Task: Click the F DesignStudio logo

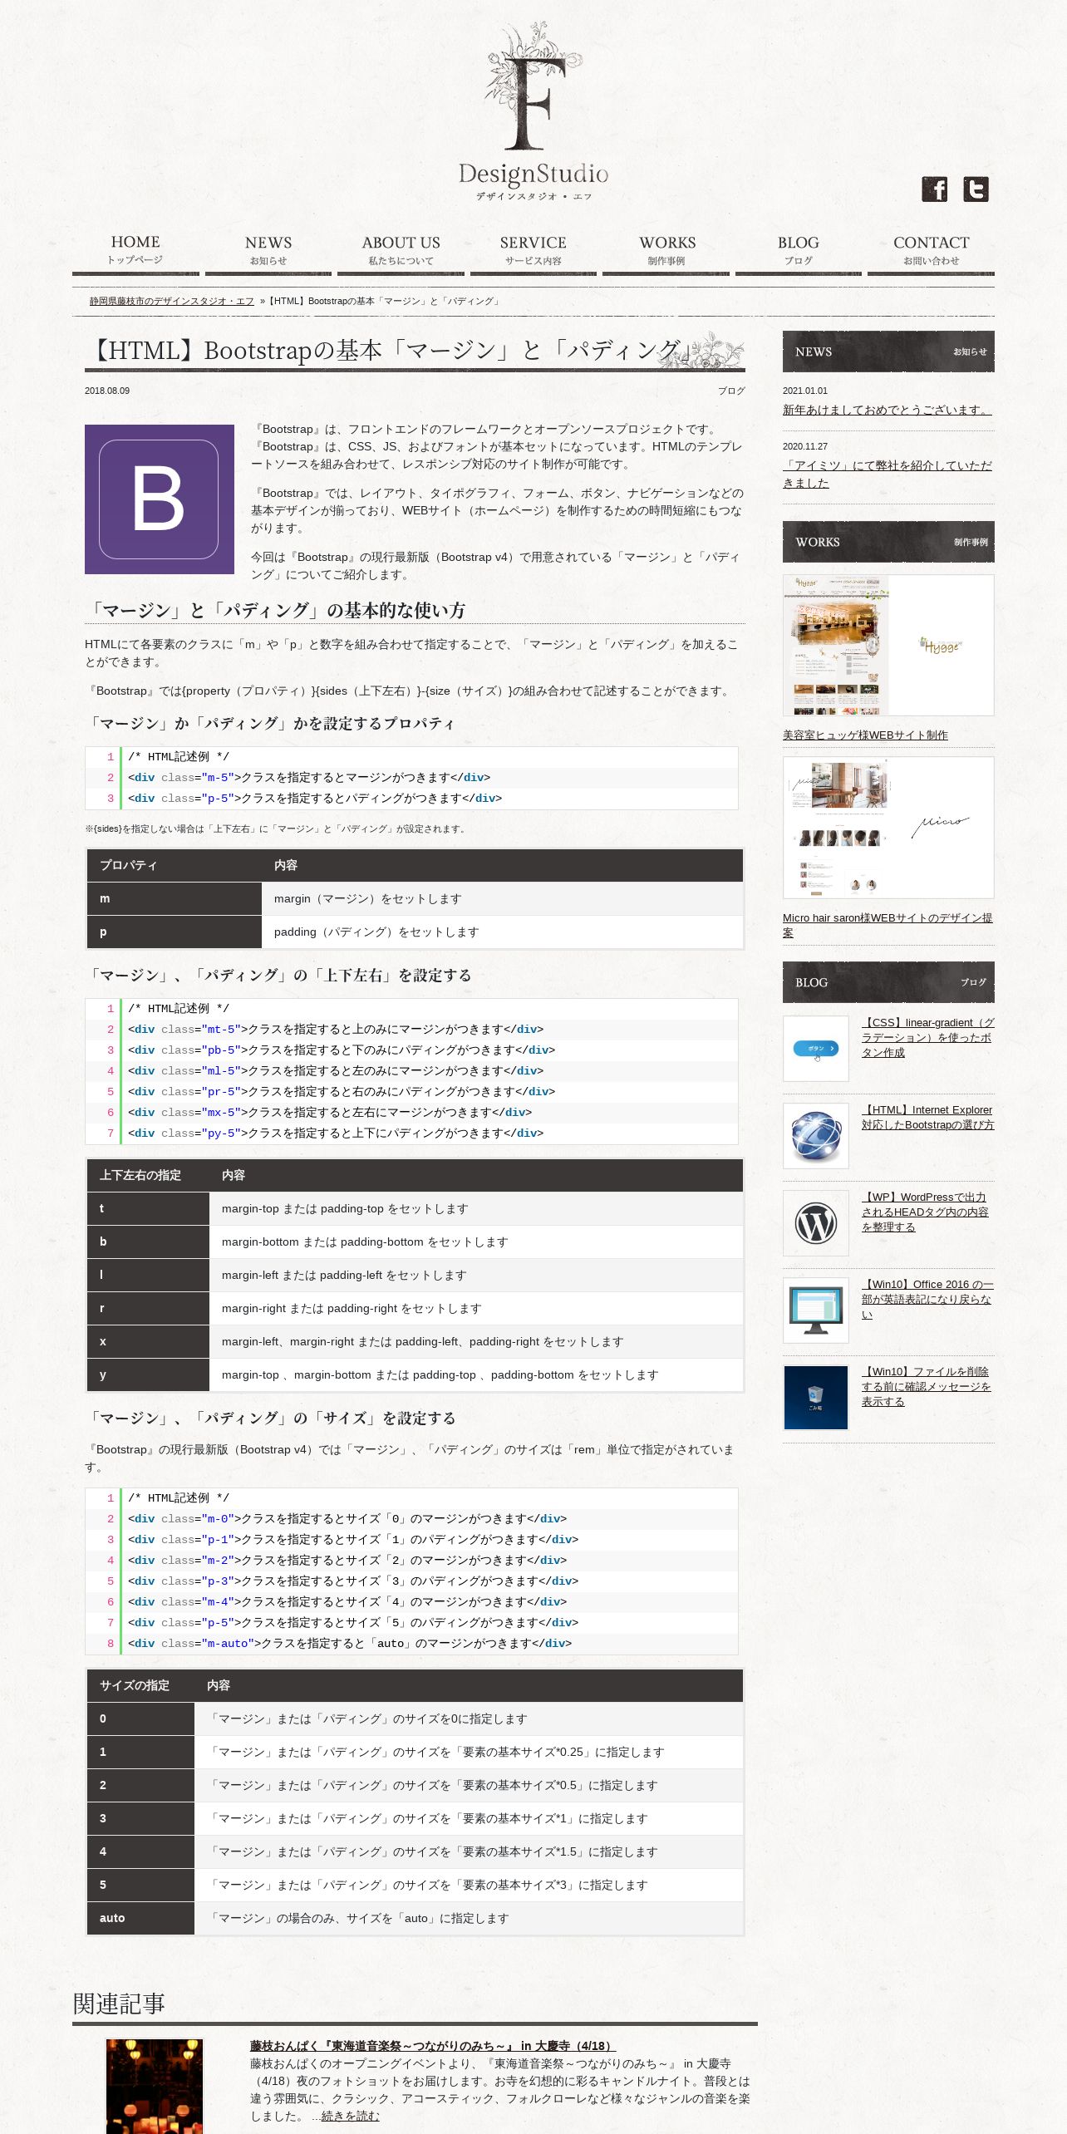Action: pyautogui.click(x=533, y=112)
